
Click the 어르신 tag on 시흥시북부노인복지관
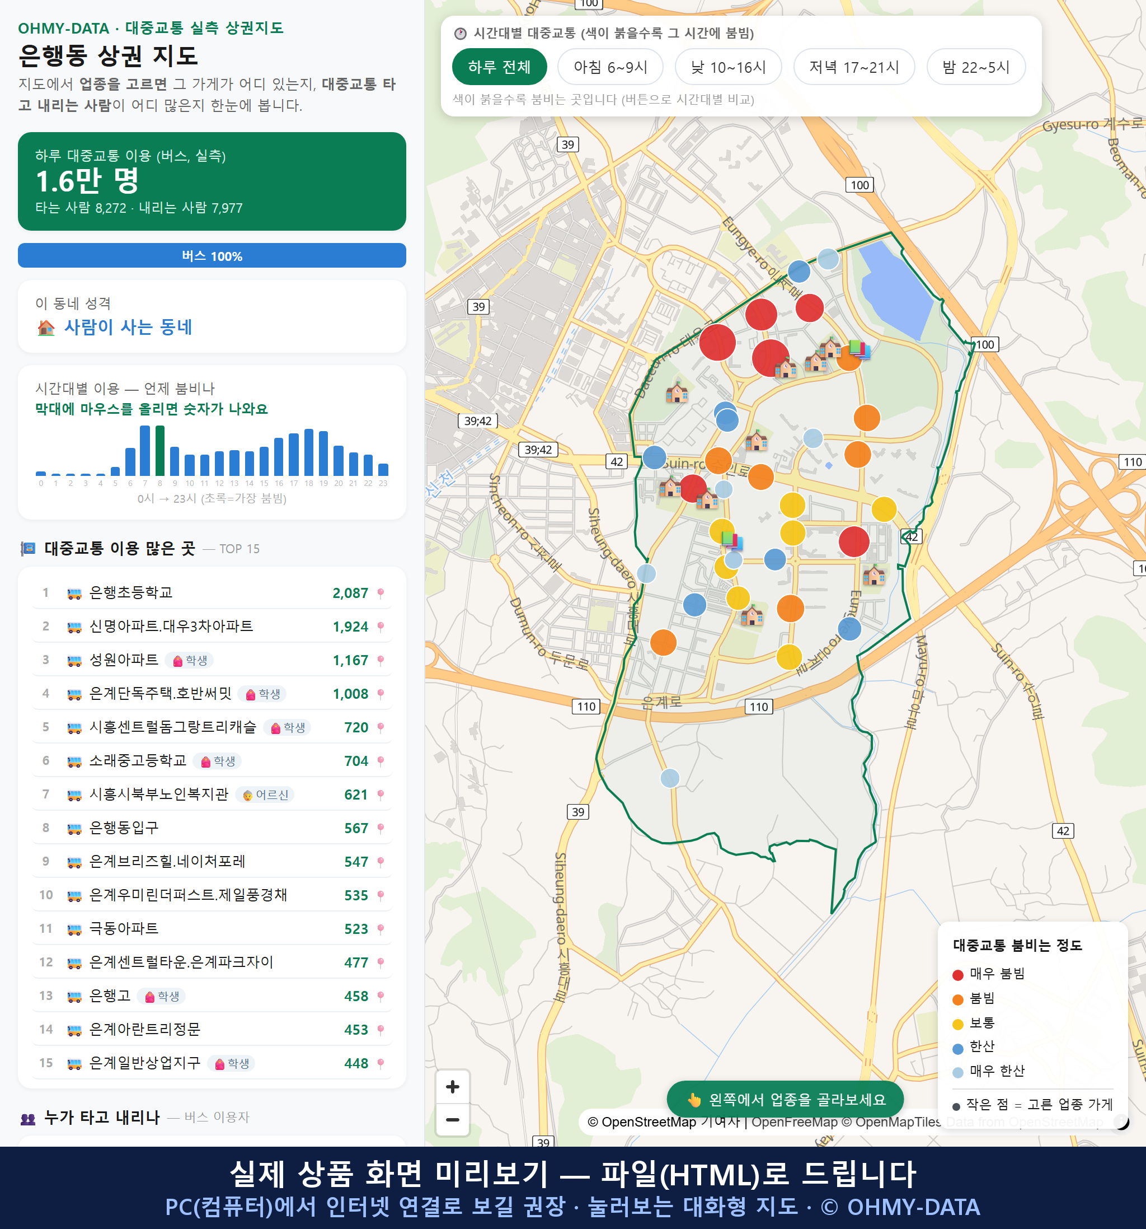265,795
